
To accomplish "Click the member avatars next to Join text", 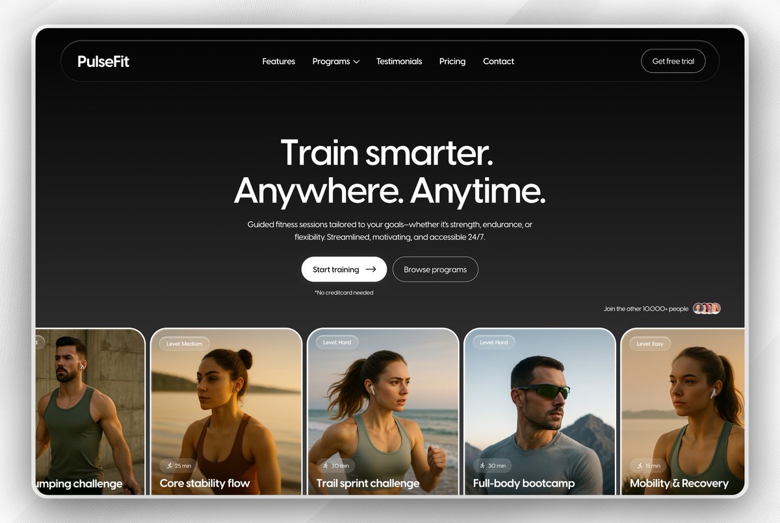I will click(707, 308).
